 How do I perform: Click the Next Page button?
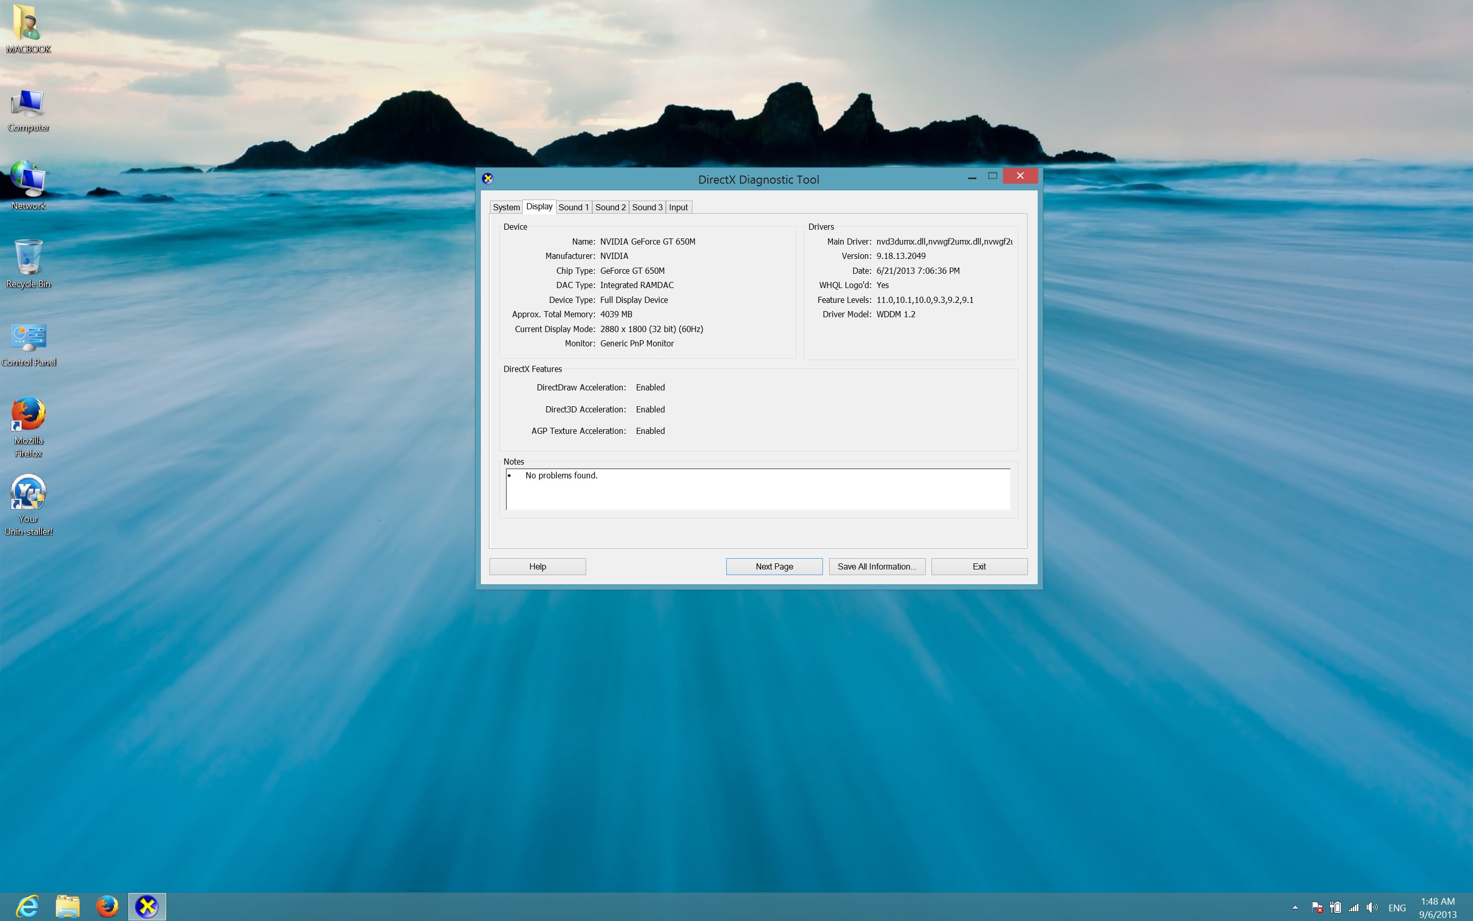774,566
